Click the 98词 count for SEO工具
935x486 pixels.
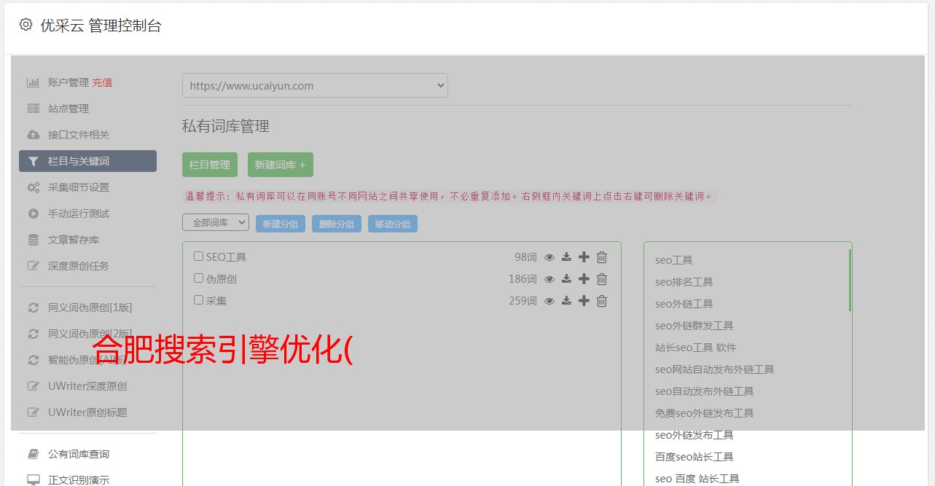tap(525, 257)
